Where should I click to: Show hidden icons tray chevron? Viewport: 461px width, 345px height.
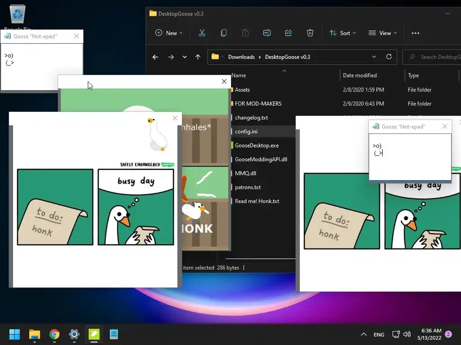click(363, 334)
